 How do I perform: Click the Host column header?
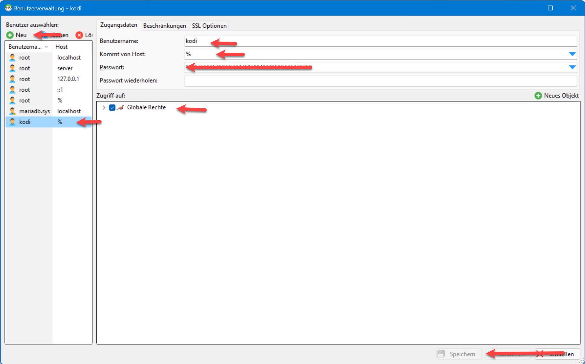coord(72,47)
